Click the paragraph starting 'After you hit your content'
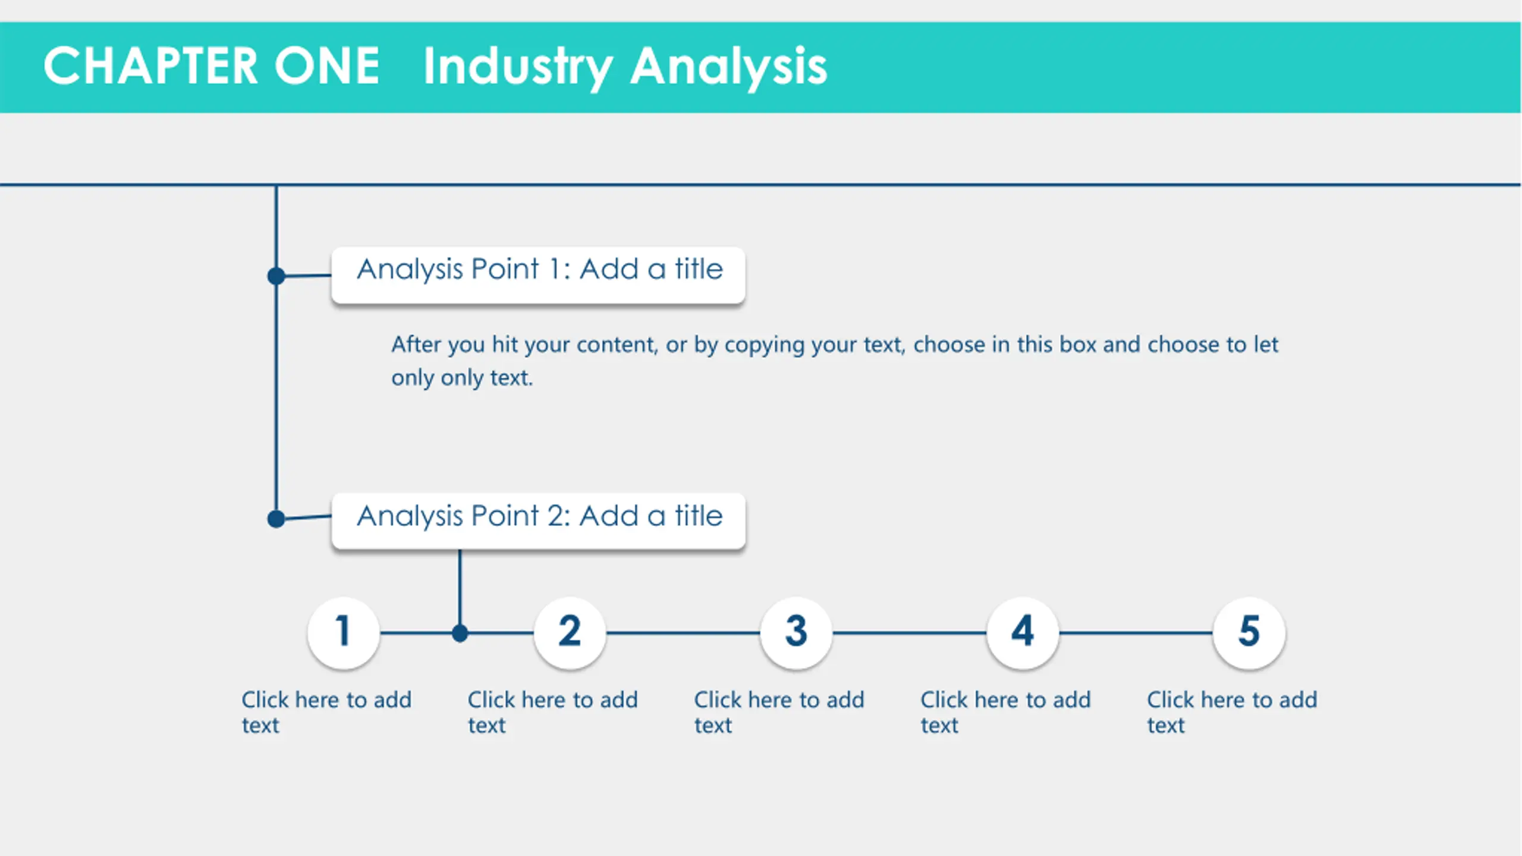This screenshot has width=1522, height=856. [x=834, y=360]
